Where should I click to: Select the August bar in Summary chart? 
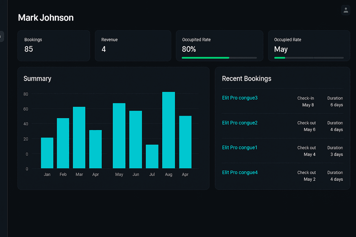tap(169, 130)
